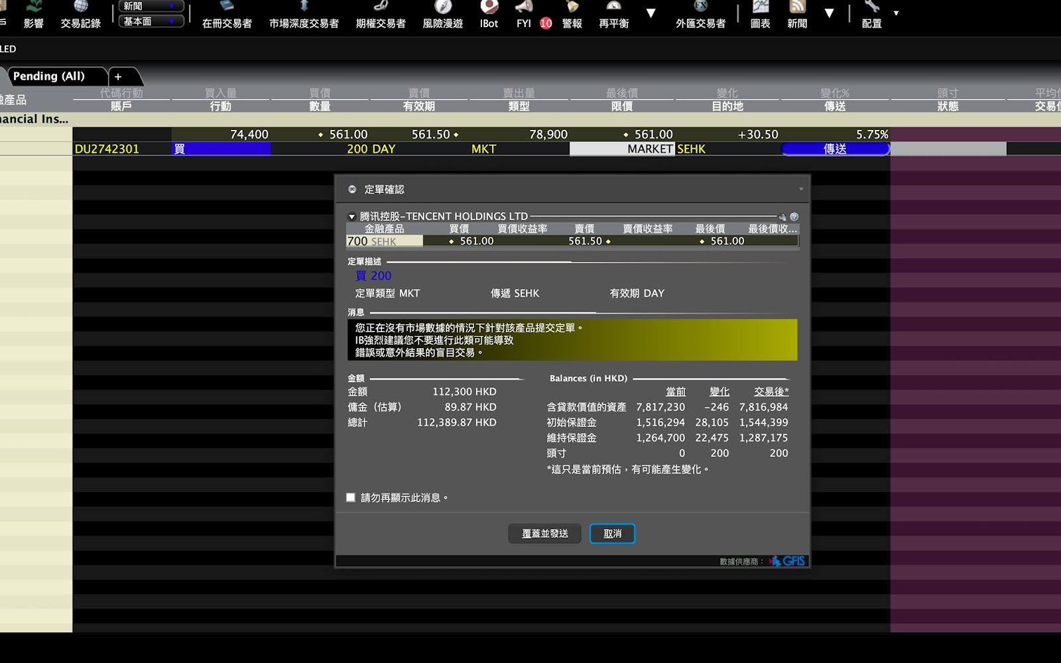Open dialog options arrow at title bar right
This screenshot has height=663, width=1061.
(x=801, y=190)
